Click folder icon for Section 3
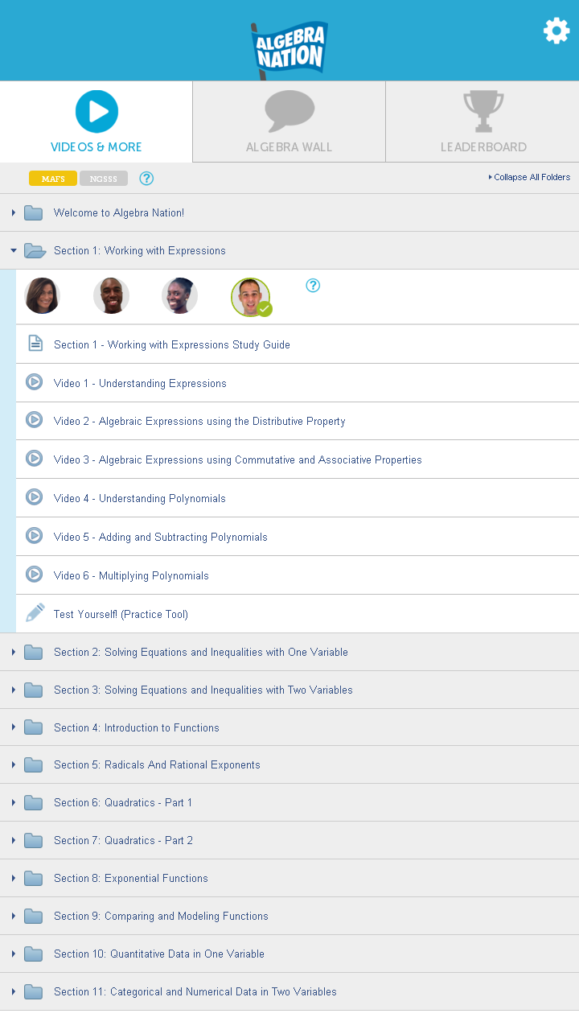 (33, 690)
